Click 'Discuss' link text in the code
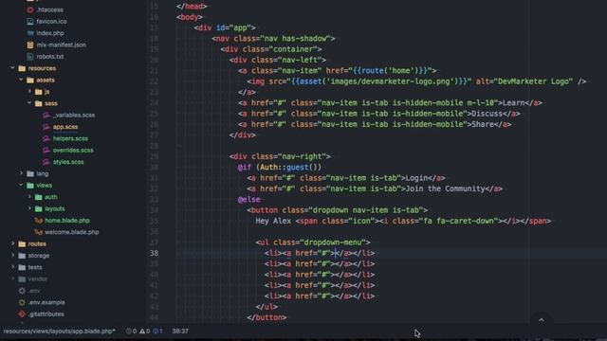607x341 pixels. coord(487,114)
